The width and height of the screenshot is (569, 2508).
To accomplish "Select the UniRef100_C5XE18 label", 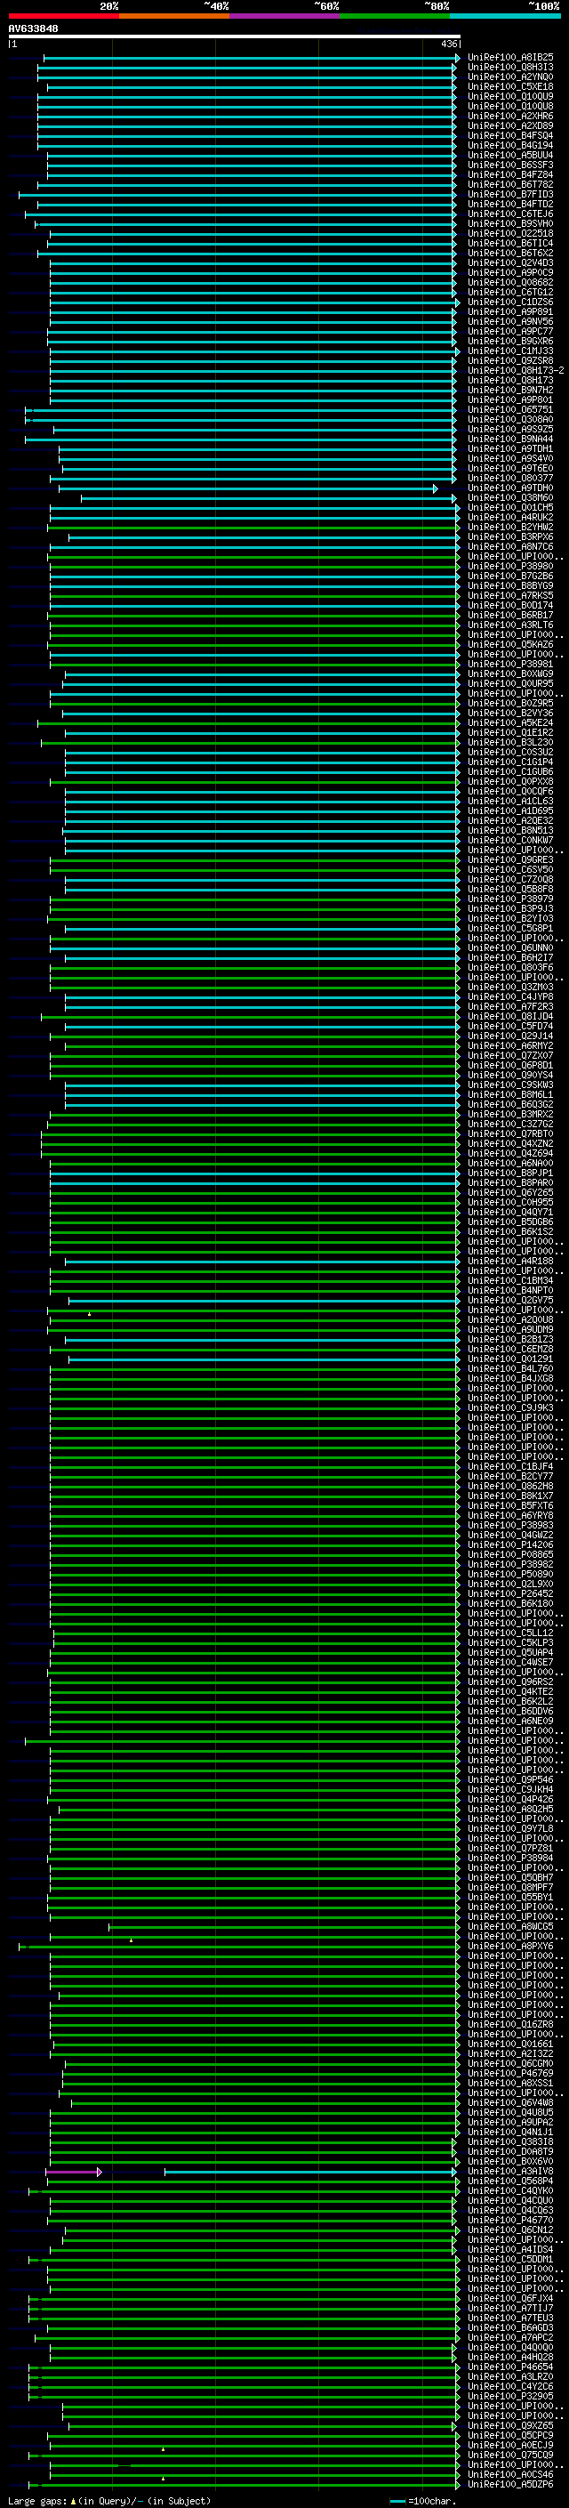I will 510,86.
